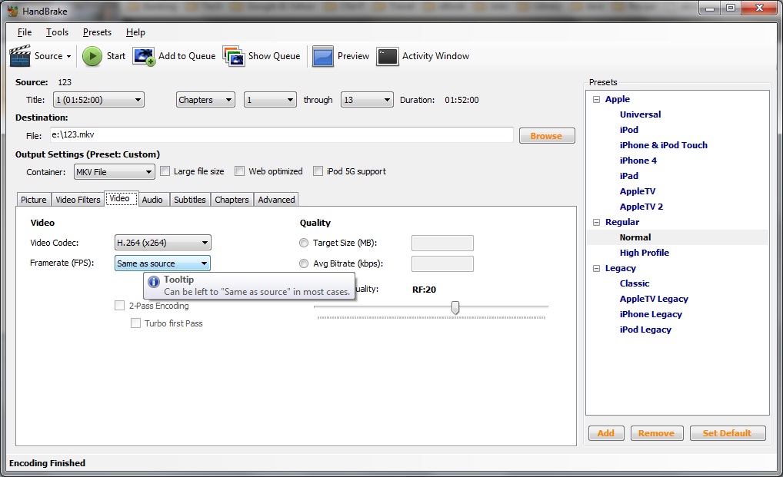The image size is (783, 477).
Task: Click the Browse destination button
Action: (x=546, y=136)
